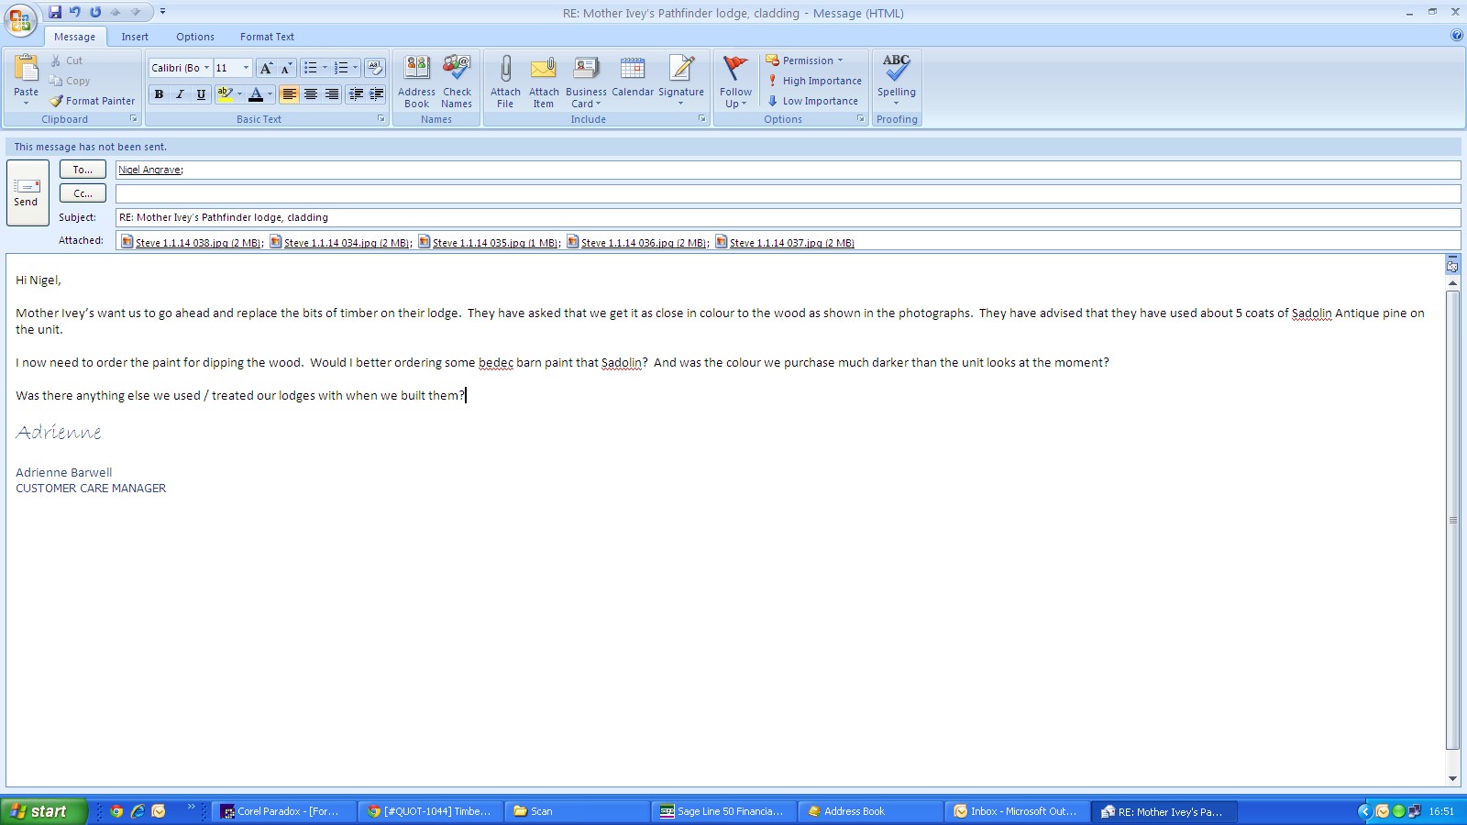Image resolution: width=1467 pixels, height=825 pixels.
Task: Open Outlook Help
Action: point(1457,36)
